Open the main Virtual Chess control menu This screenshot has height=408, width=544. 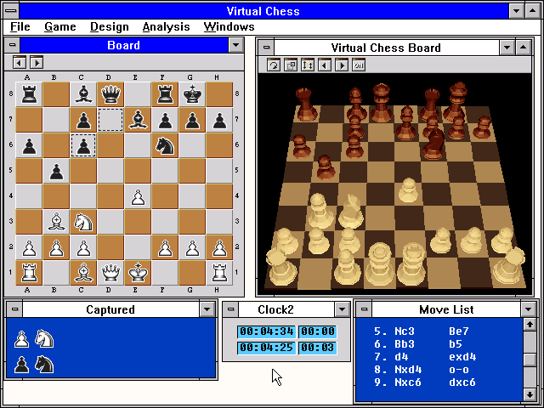[11, 11]
